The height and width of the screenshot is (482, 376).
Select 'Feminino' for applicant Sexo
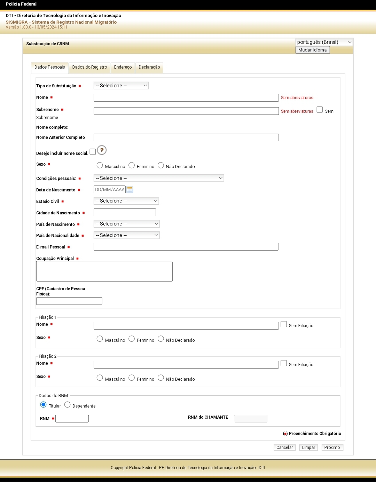[x=132, y=165]
